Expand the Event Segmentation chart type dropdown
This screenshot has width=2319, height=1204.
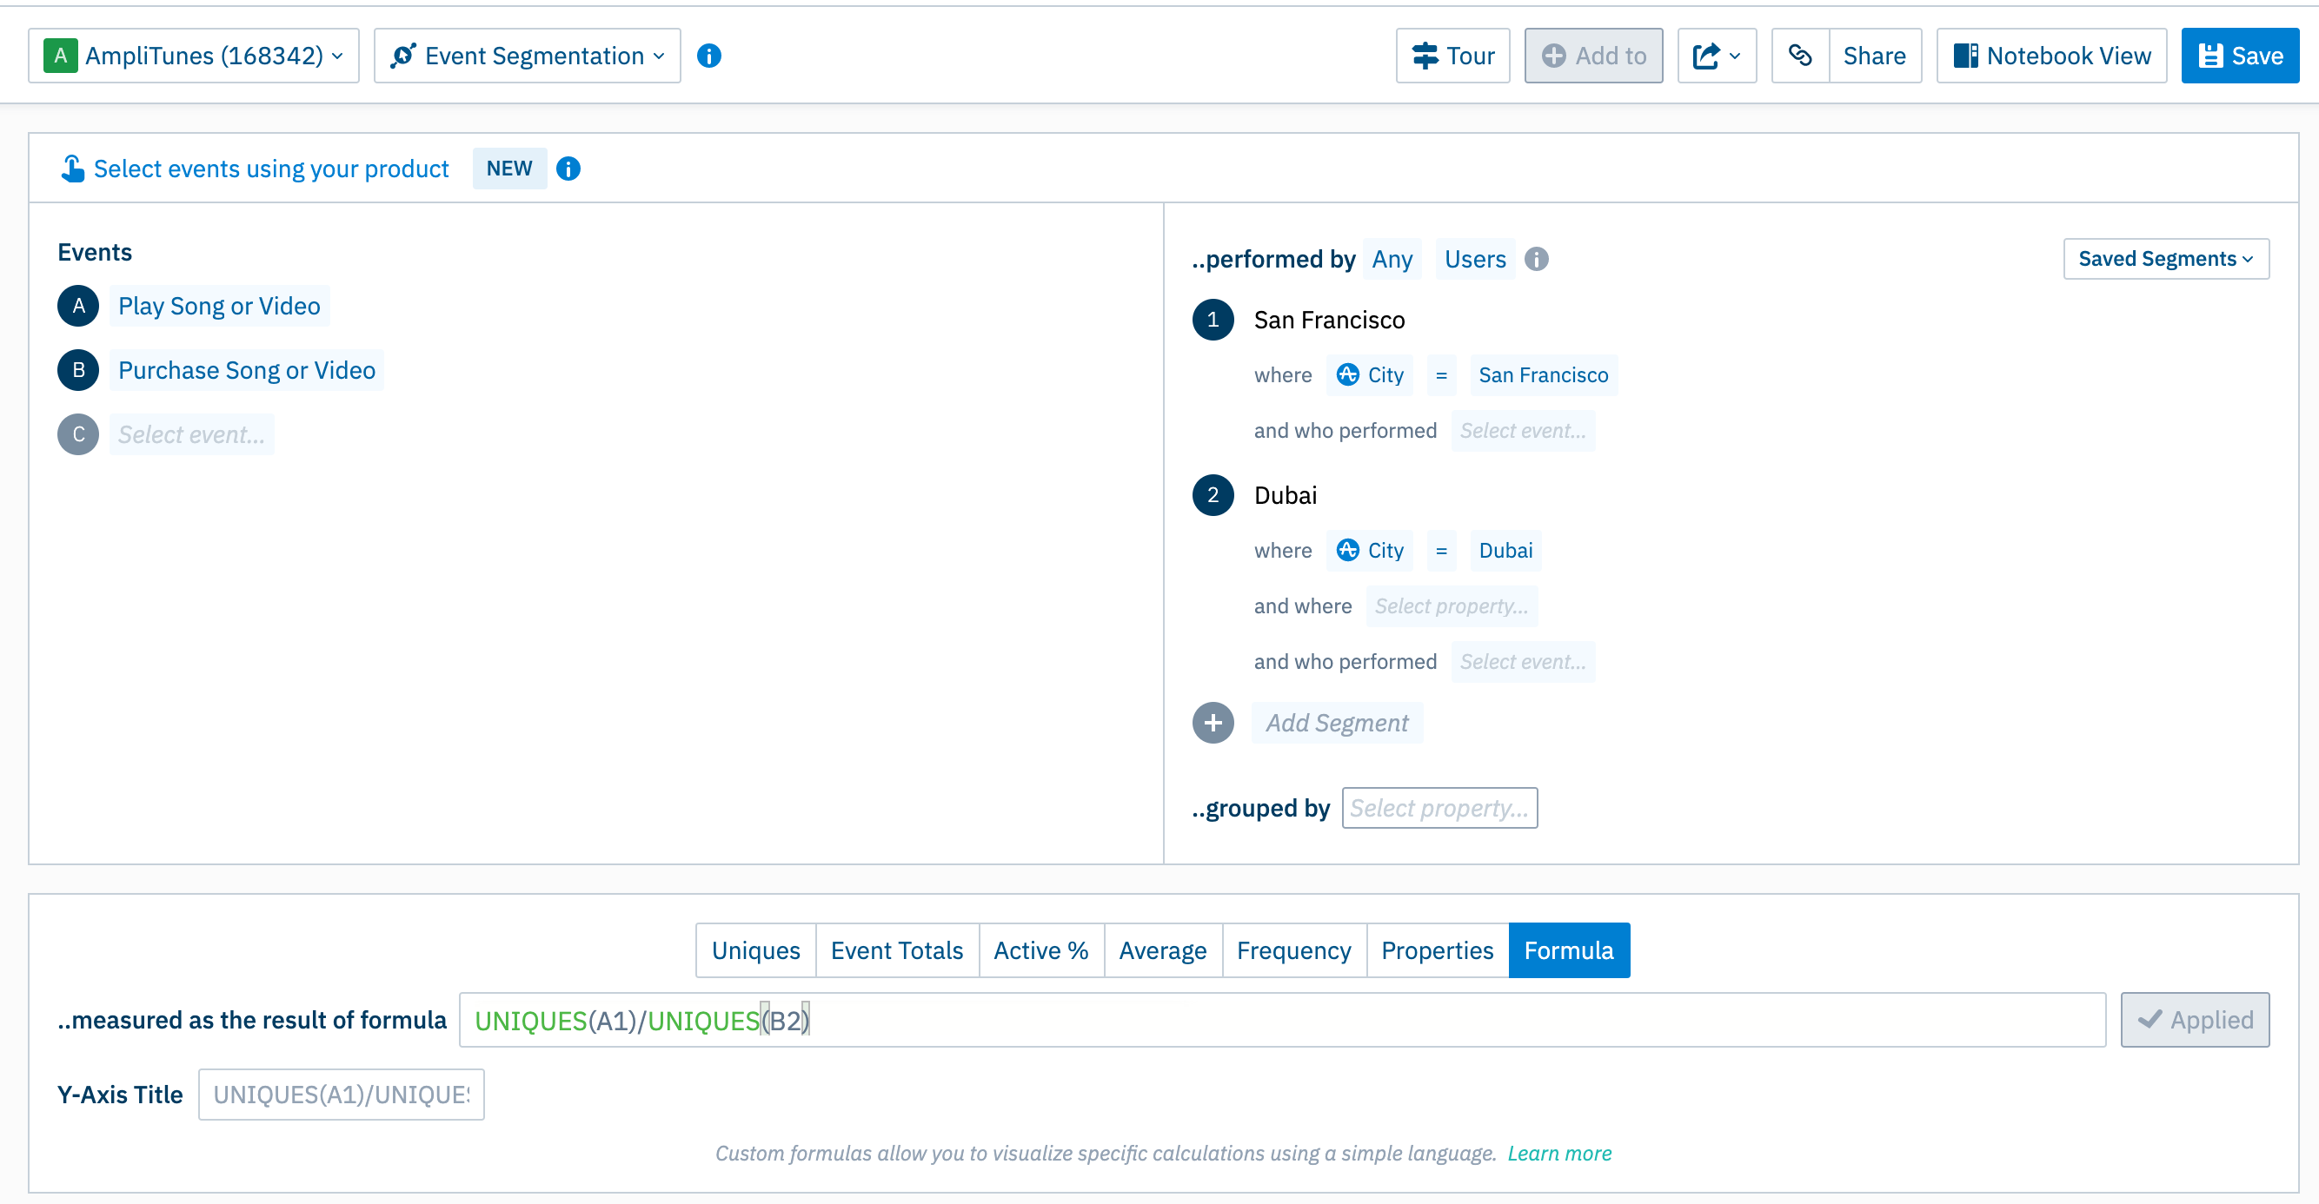(x=528, y=56)
